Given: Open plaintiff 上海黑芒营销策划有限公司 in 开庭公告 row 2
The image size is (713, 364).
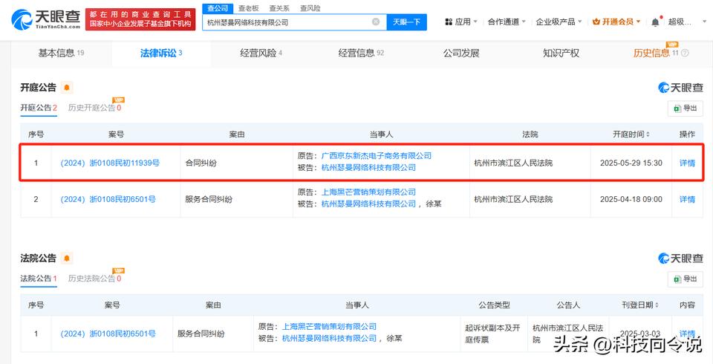Looking at the screenshot, I should (369, 192).
